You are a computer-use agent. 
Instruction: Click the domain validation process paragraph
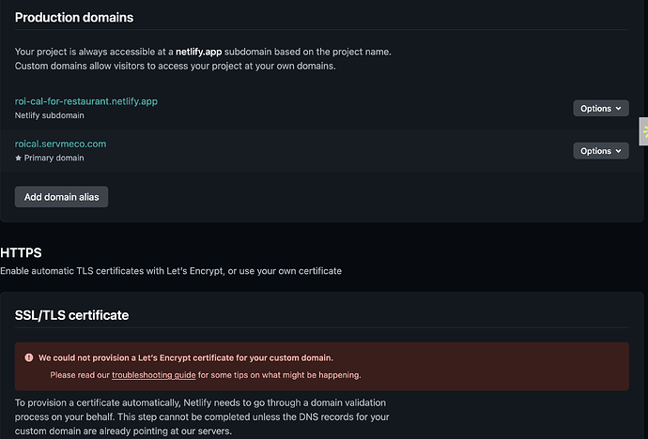tap(202, 416)
